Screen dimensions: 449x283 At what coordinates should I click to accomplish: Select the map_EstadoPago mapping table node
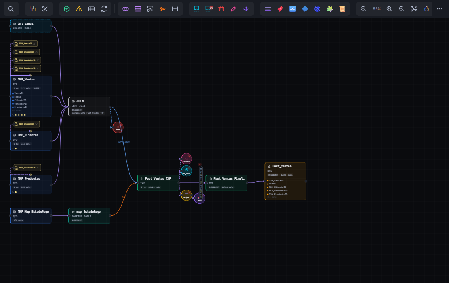pos(90,216)
